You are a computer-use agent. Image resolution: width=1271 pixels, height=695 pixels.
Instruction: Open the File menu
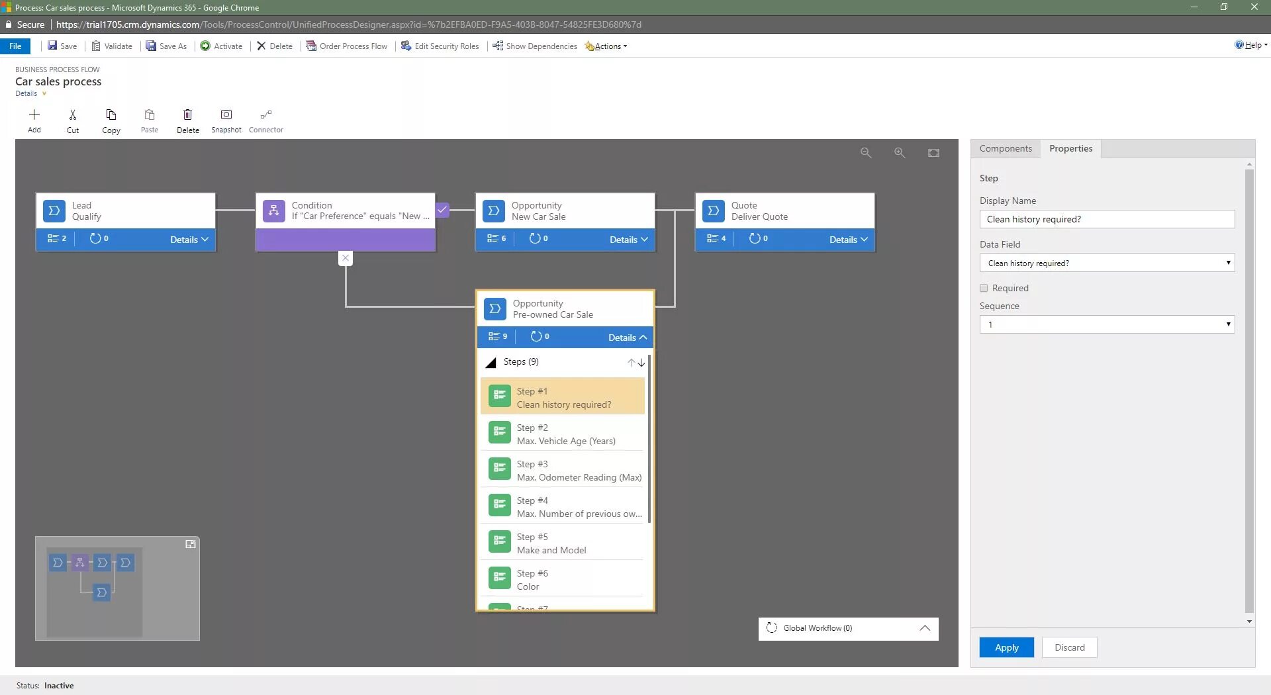tap(15, 46)
